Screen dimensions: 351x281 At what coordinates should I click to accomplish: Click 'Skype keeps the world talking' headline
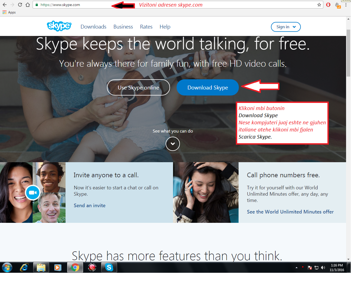pos(173,44)
